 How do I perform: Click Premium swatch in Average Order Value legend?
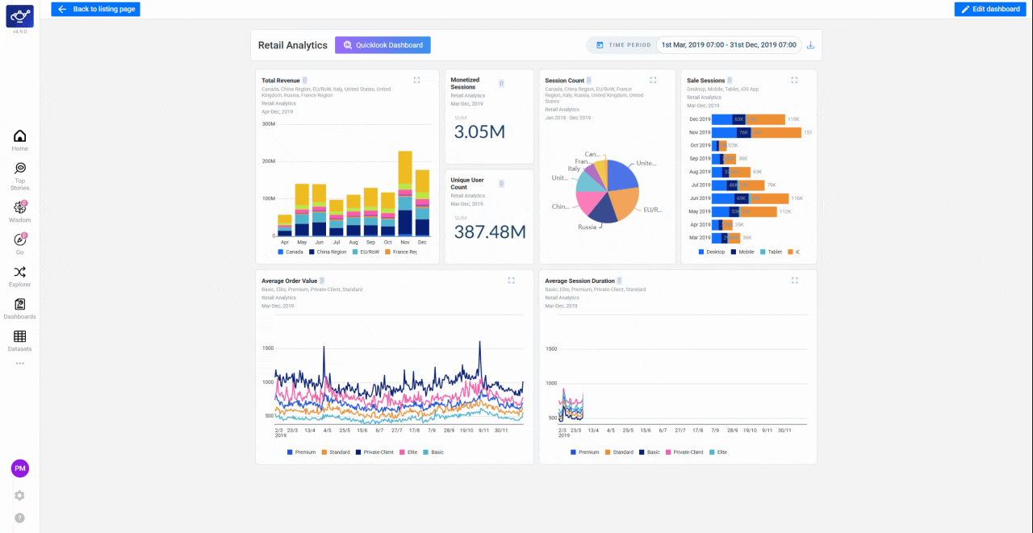pos(290,452)
